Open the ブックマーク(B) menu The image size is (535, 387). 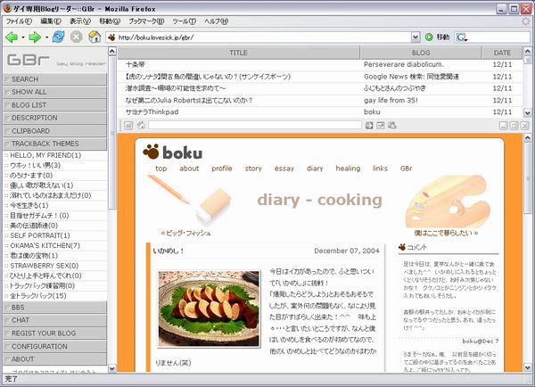(x=146, y=21)
